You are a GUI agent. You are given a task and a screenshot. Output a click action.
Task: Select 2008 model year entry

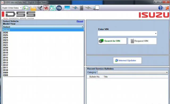click(43, 75)
